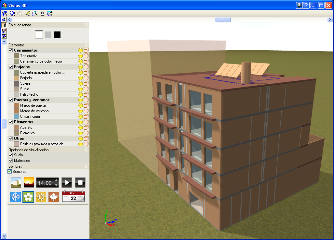Click the left sidebar scroll down arrow
Viewport: 334px width, 240px height.
(x=4, y=236)
